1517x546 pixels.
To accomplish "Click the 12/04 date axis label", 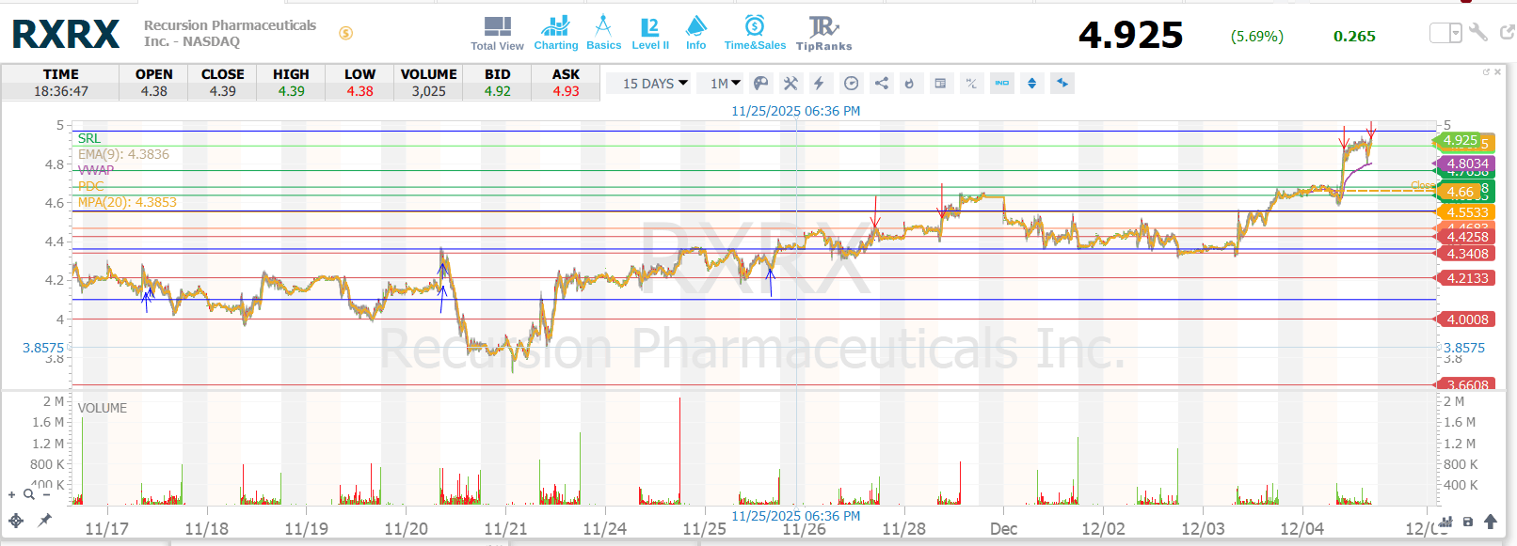I will click(1301, 529).
